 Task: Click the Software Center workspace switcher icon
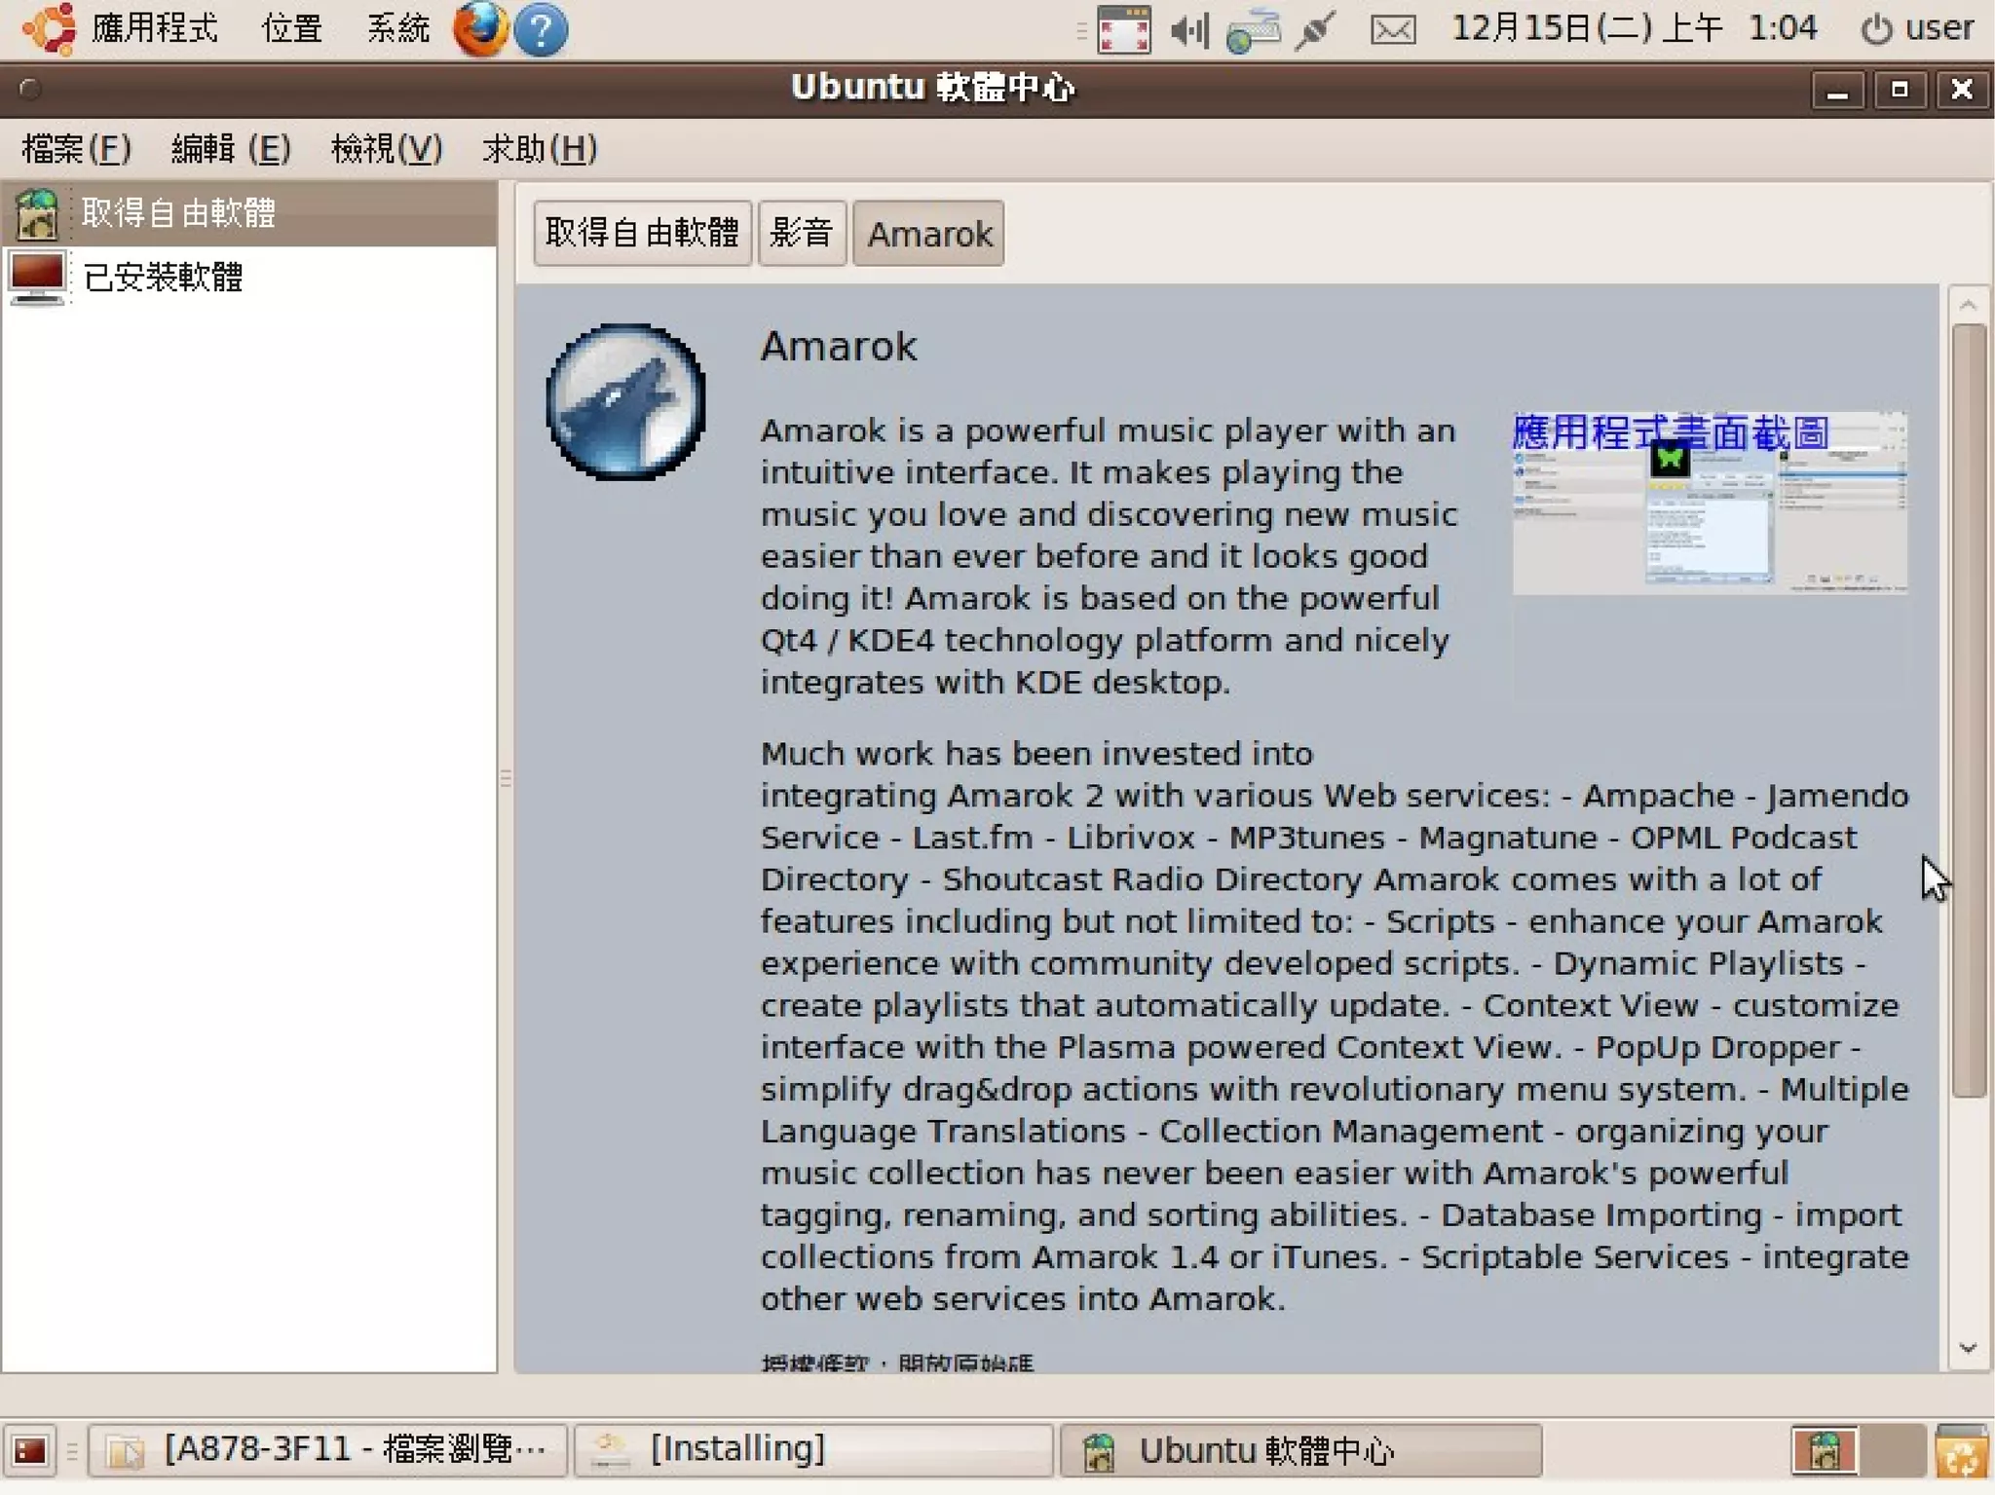click(x=1825, y=1452)
